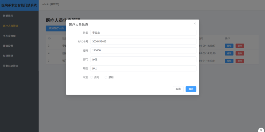265x132 pixels.
Task: Click 删除 for row with ID 7
Action: tap(240, 61)
